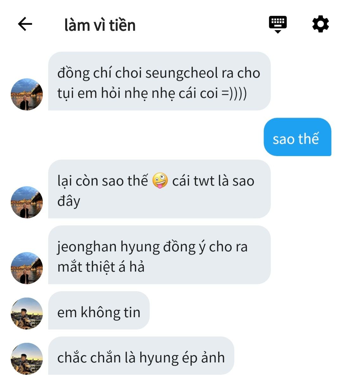Tap the text 'cái twt là sao'
Screen dimensions: 342x377
[x=213, y=181]
